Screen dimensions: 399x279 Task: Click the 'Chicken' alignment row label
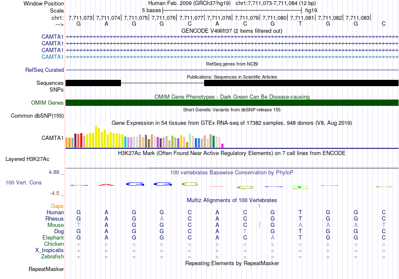pos(54,244)
